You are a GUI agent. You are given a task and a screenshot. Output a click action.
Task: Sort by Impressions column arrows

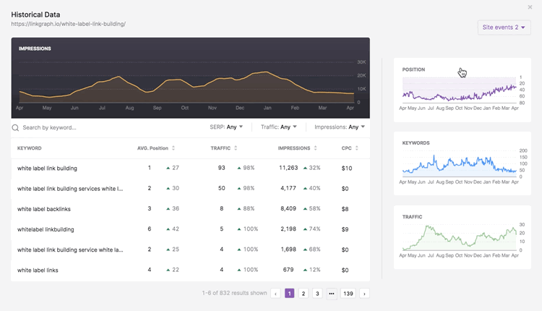tap(317, 148)
